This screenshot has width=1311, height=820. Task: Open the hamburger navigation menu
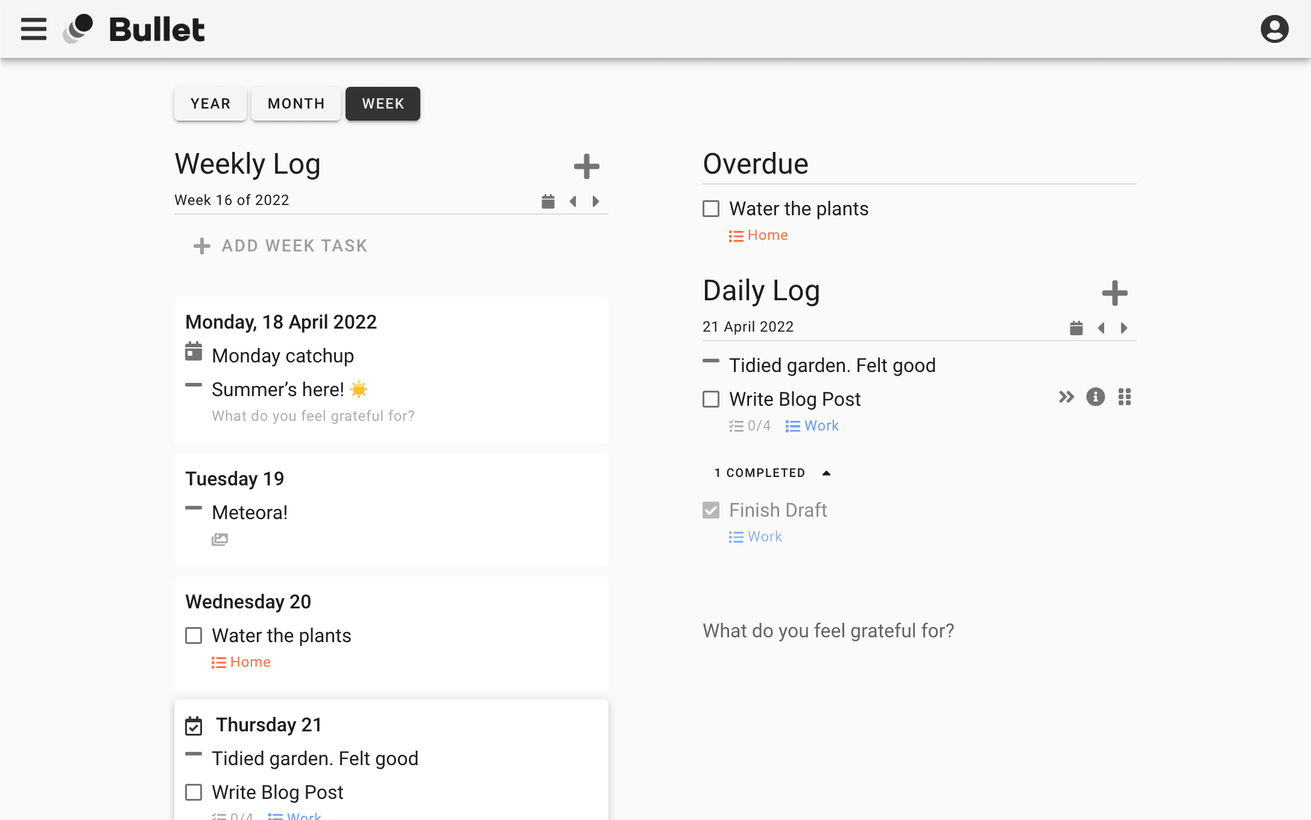click(33, 28)
